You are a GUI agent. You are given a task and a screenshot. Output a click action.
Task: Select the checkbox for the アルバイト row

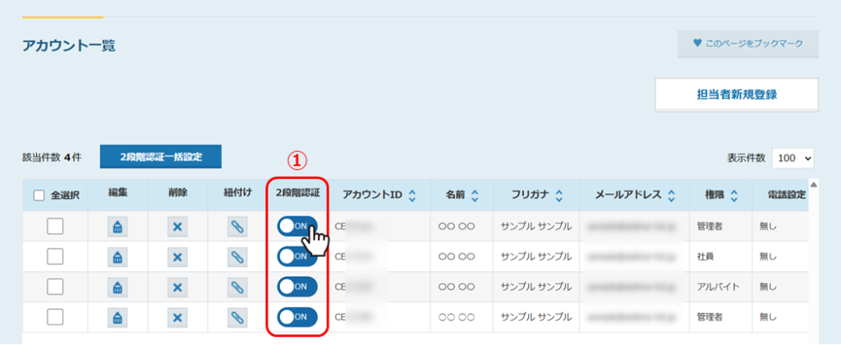(55, 287)
